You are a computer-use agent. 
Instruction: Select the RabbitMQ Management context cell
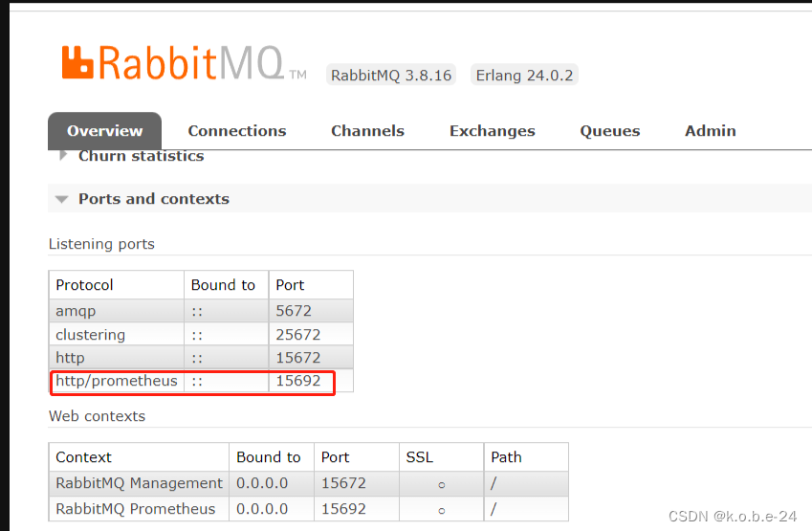[x=139, y=483]
